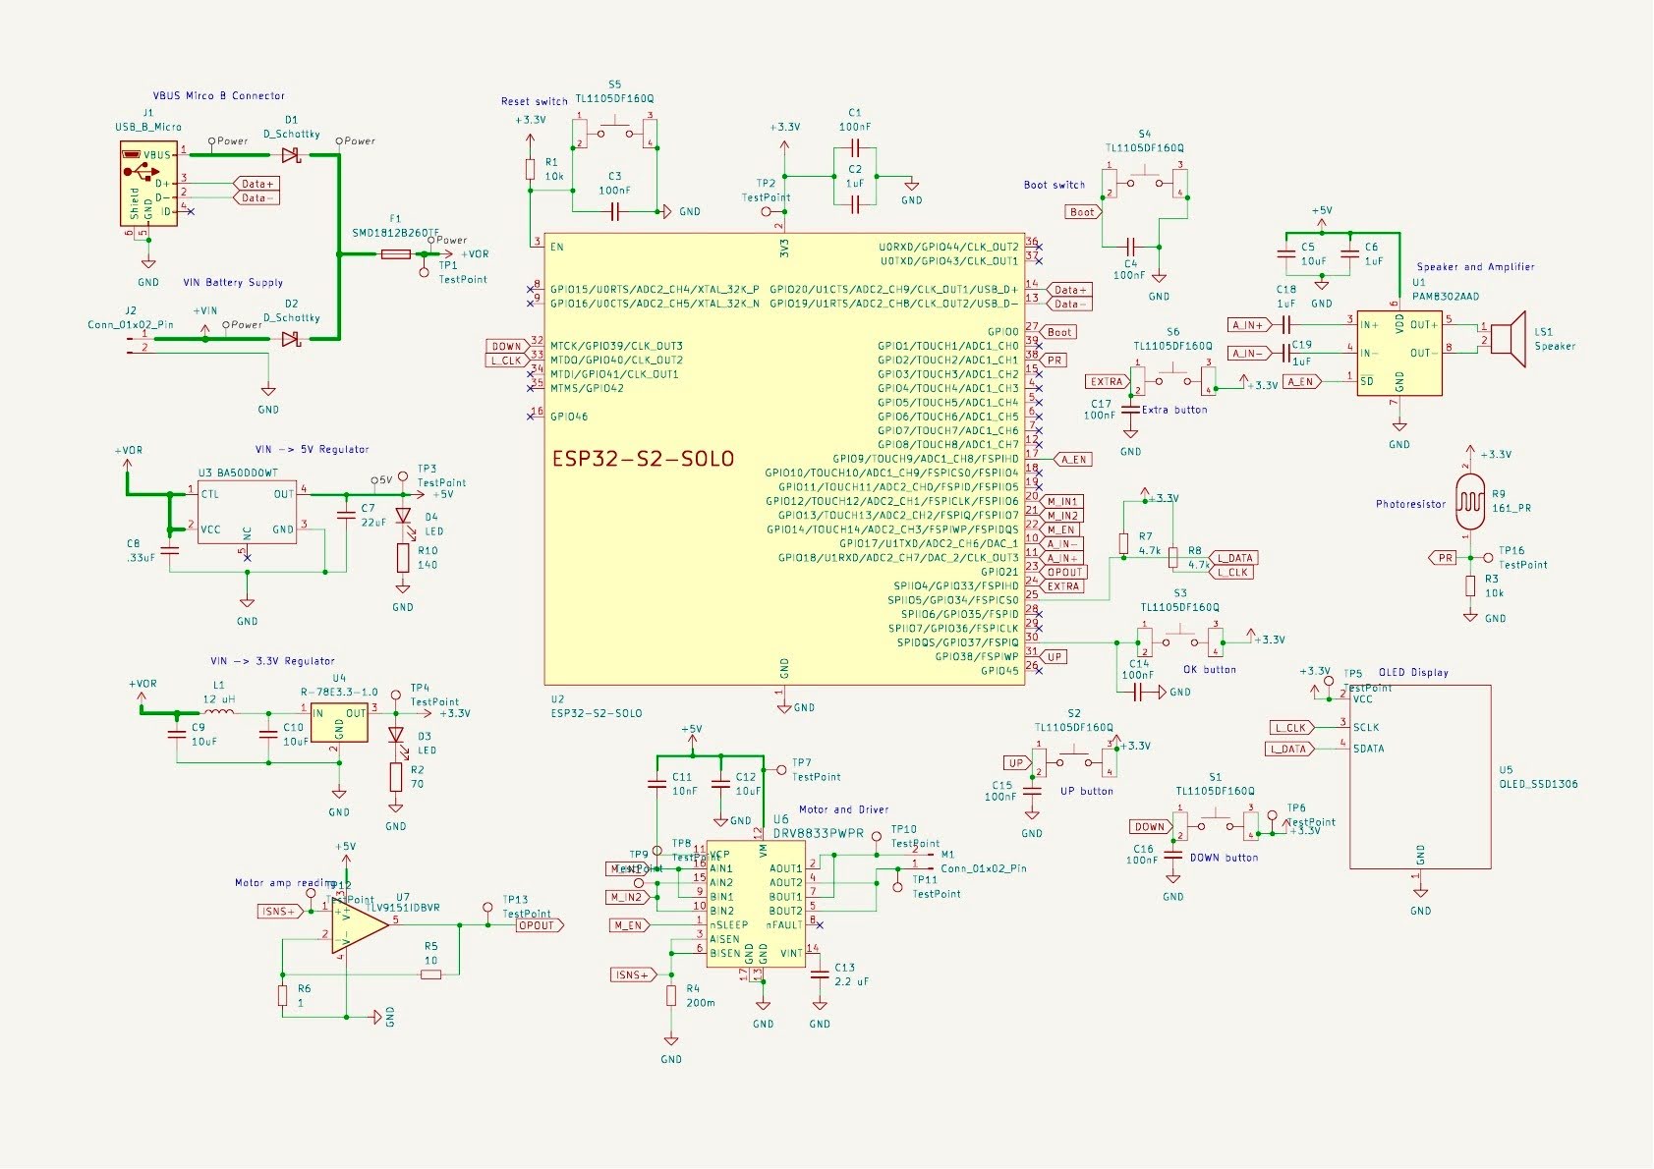Screen dimensions: 1654x1169
Task: Select the R9 photoresistor symbol
Action: [x=1468, y=501]
